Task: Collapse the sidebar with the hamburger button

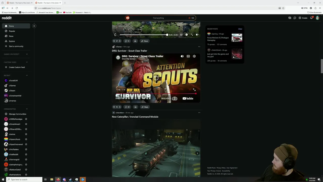Action: tap(34, 26)
